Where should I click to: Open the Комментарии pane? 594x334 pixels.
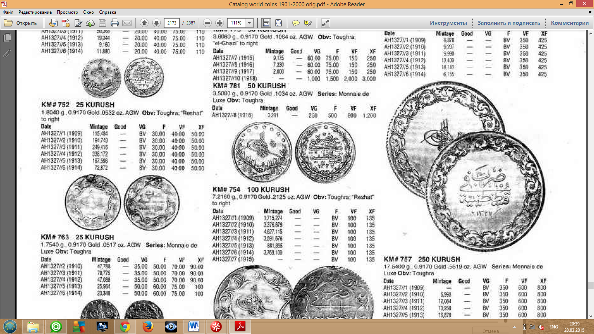click(569, 23)
